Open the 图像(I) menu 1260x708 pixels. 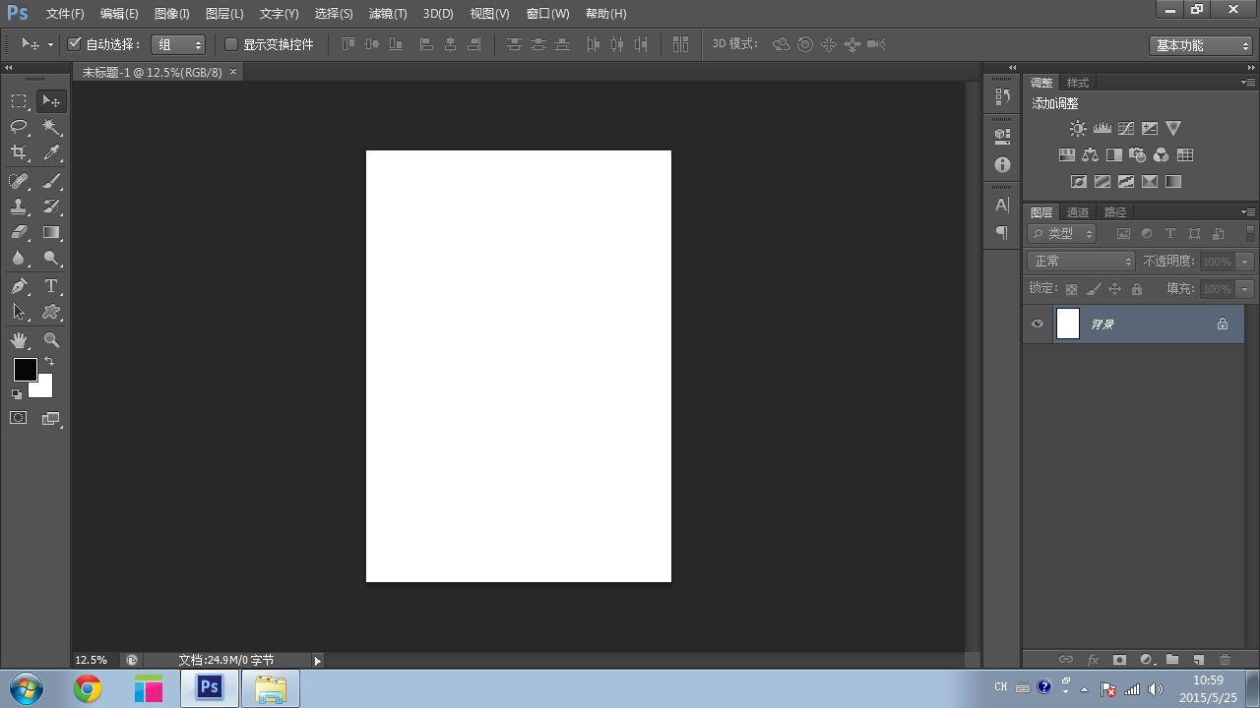tap(171, 14)
